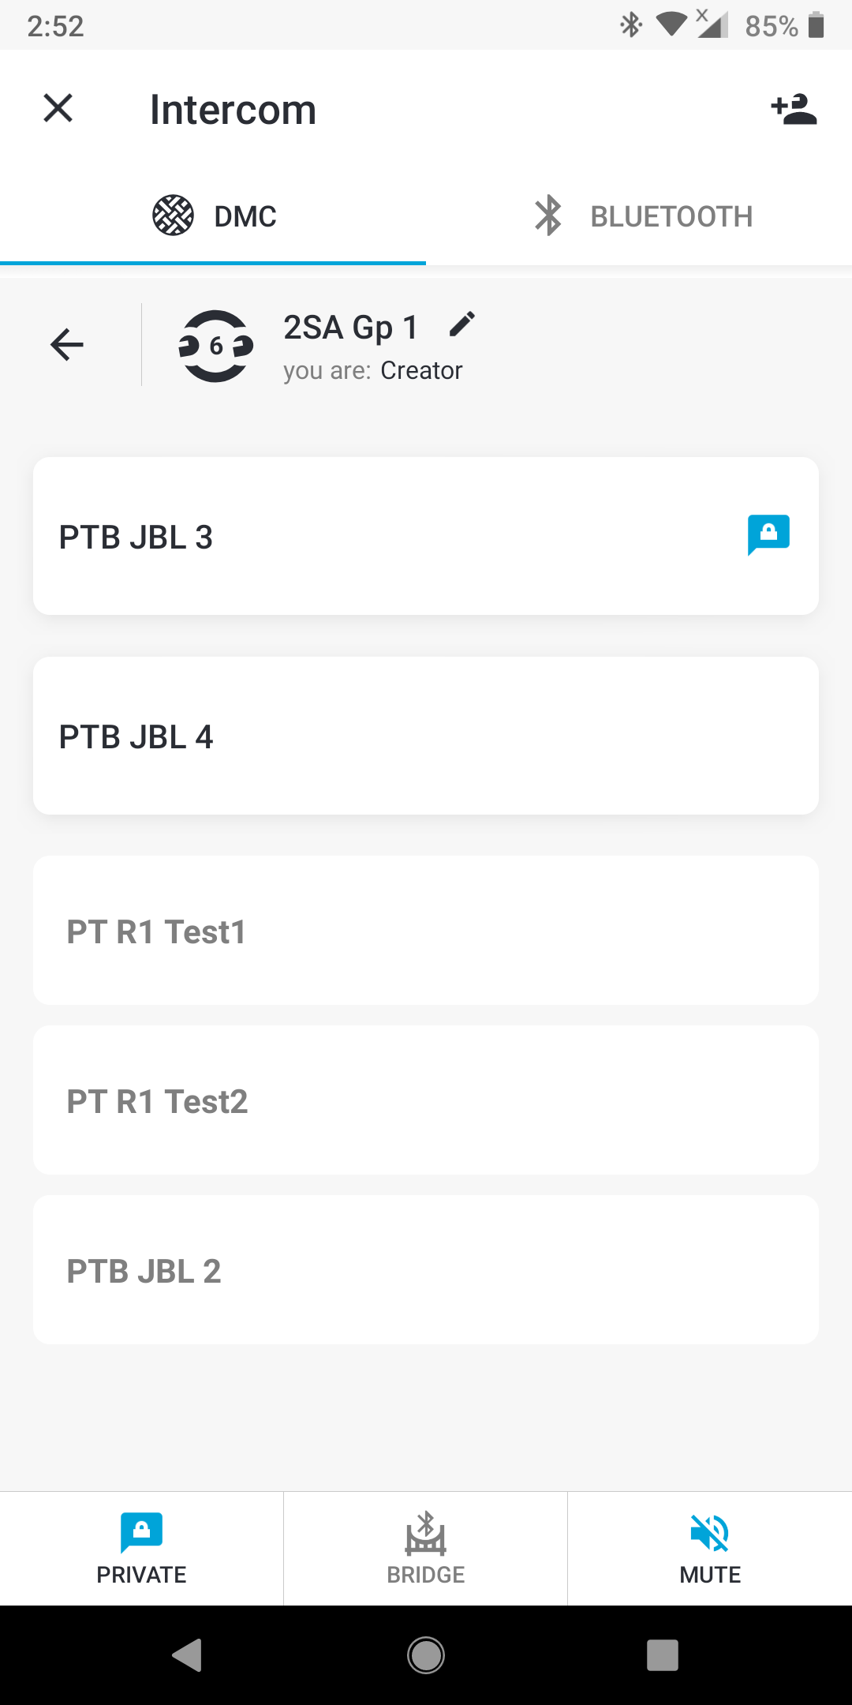The height and width of the screenshot is (1705, 852).
Task: Tap the add rider icon
Action: tap(794, 110)
